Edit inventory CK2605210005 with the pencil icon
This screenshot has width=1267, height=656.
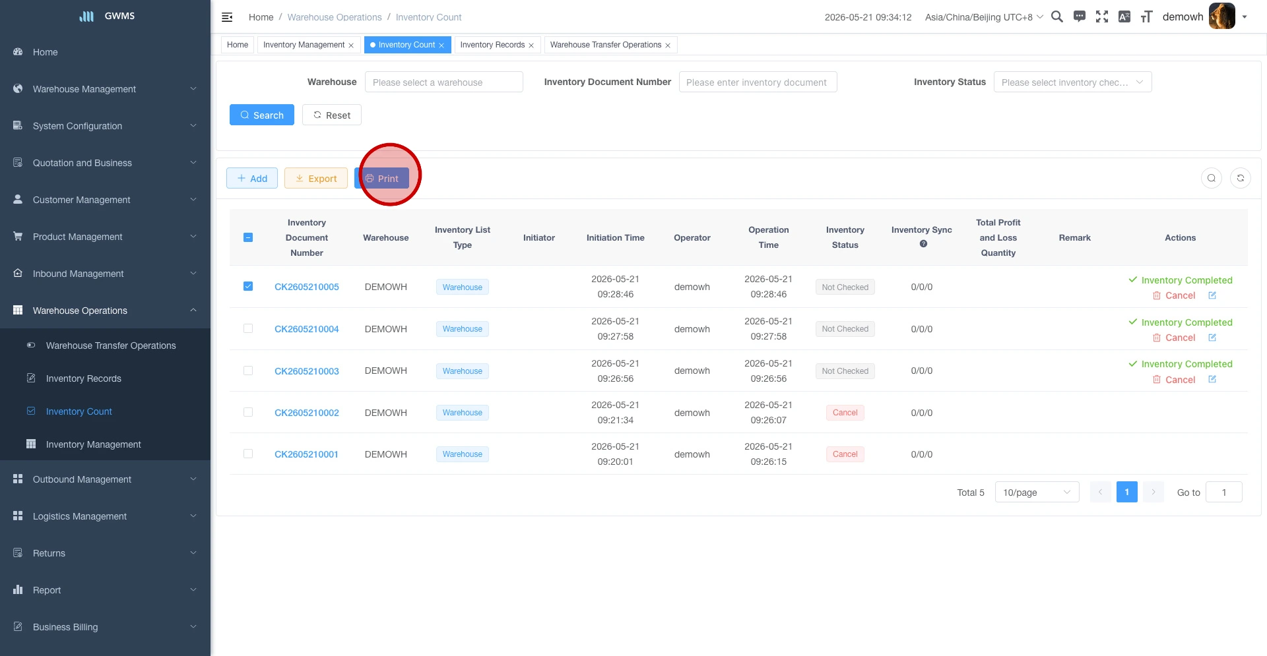(1212, 295)
